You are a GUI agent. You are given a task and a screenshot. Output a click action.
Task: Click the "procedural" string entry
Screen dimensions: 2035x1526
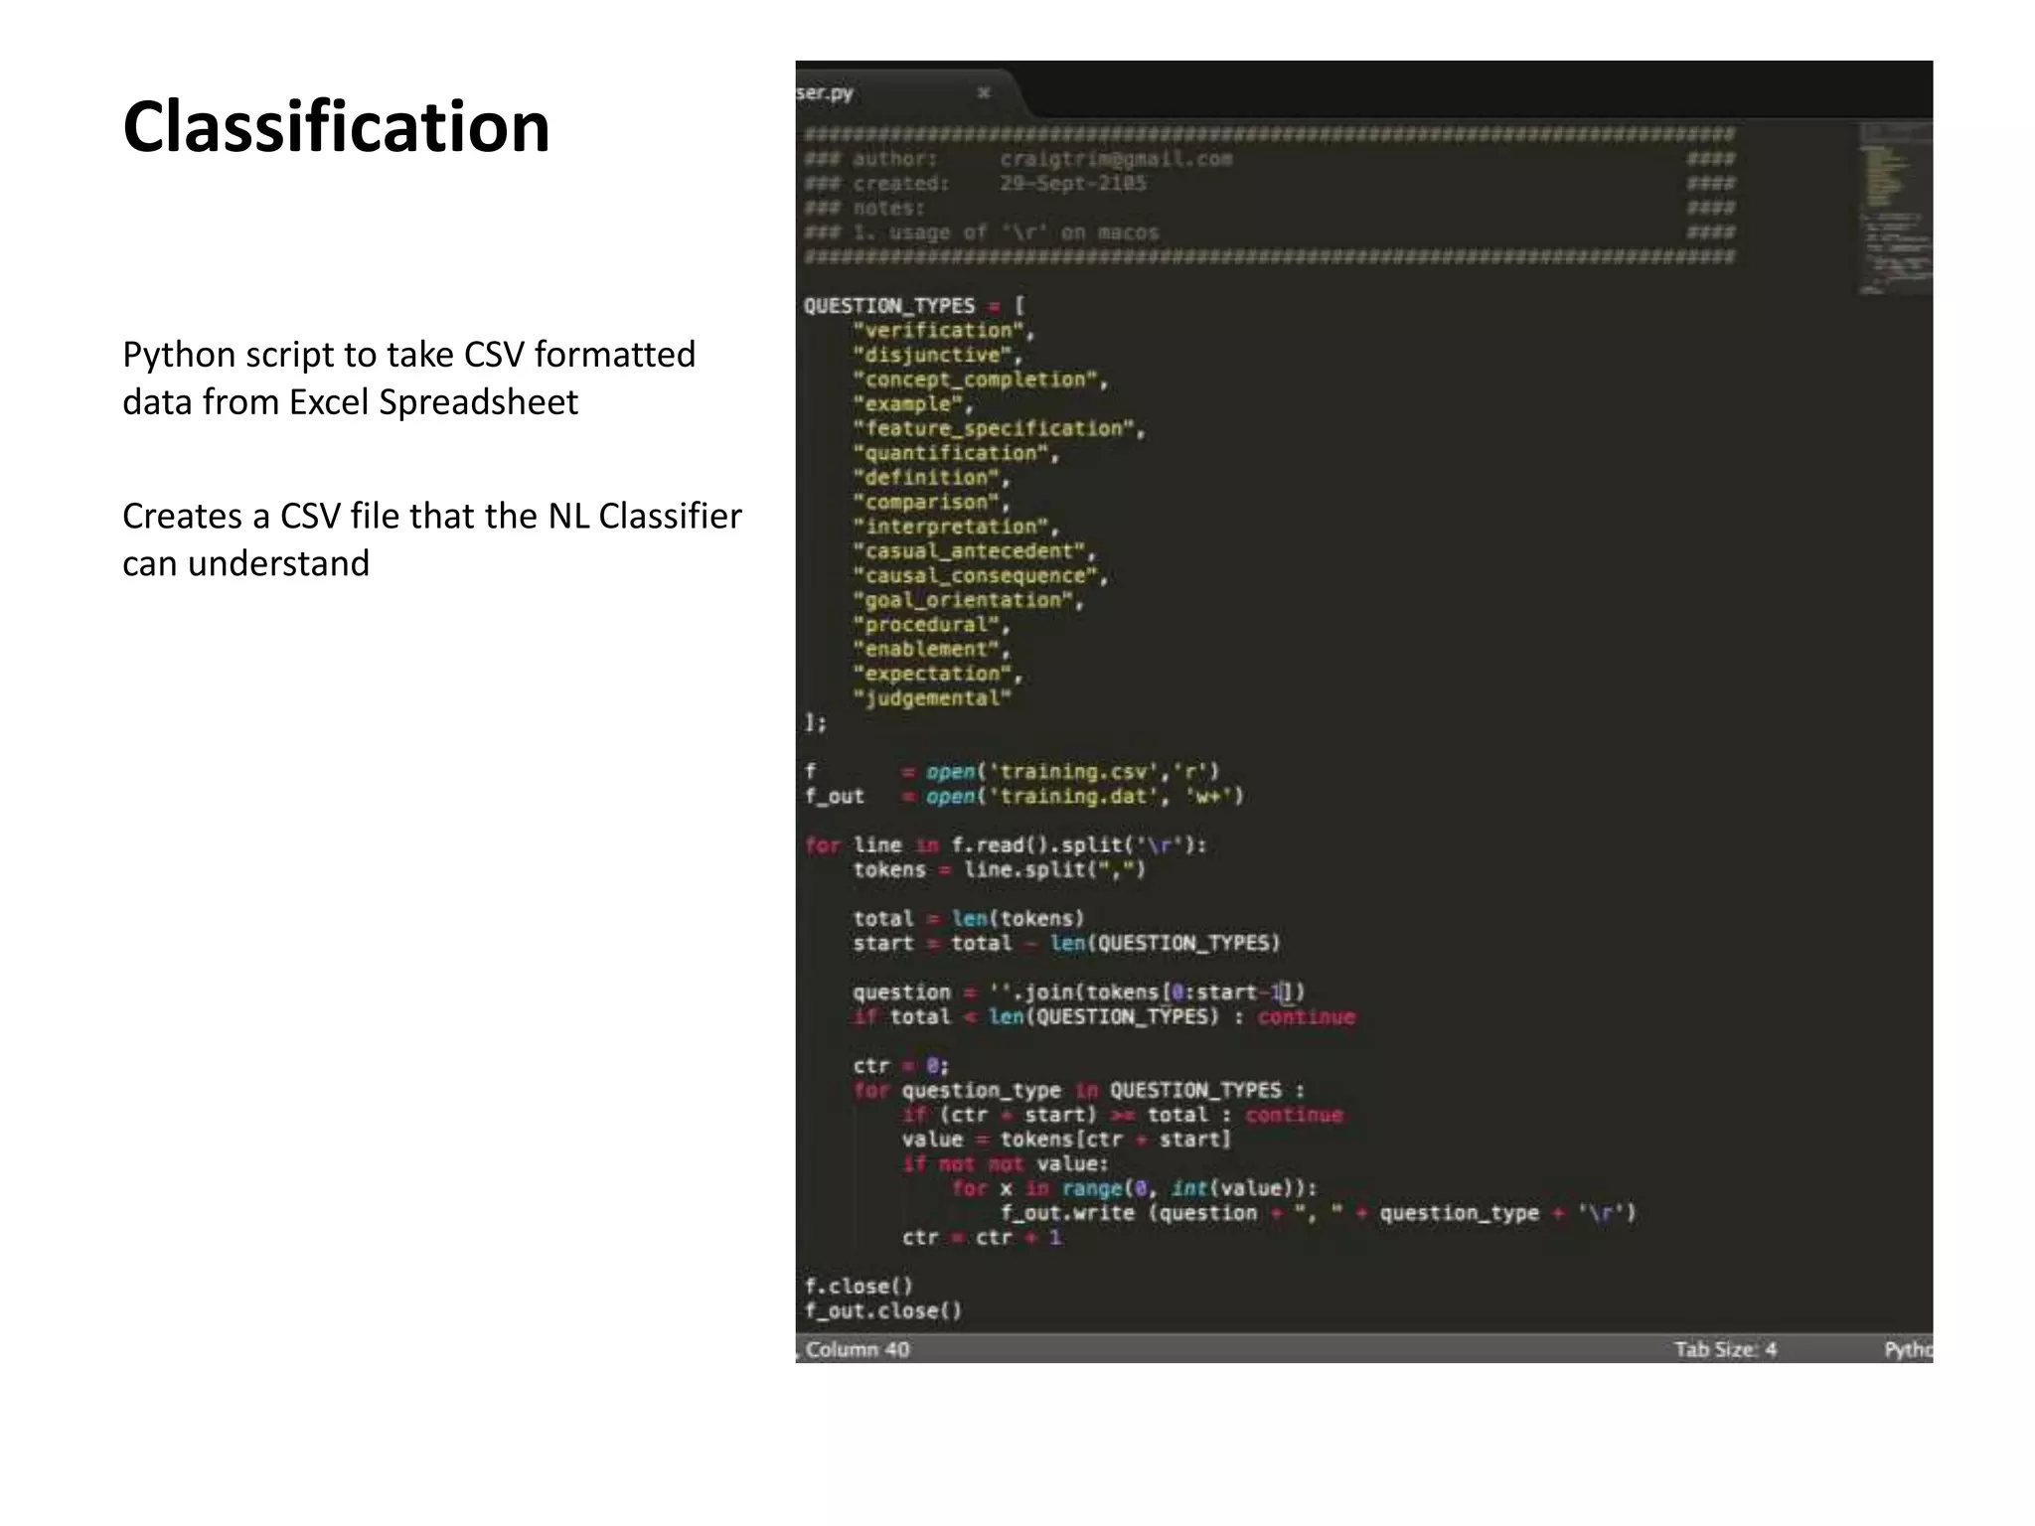931,625
